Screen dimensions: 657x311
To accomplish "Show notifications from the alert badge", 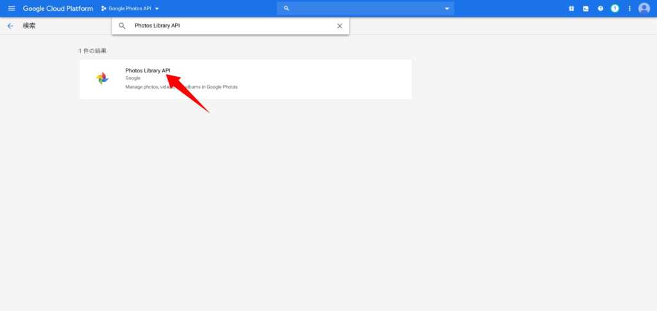I will coord(615,8).
